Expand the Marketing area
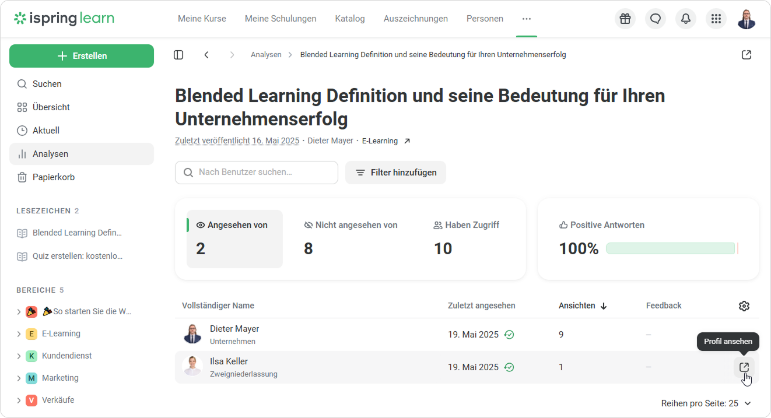Image resolution: width=771 pixels, height=418 pixels. [19, 378]
